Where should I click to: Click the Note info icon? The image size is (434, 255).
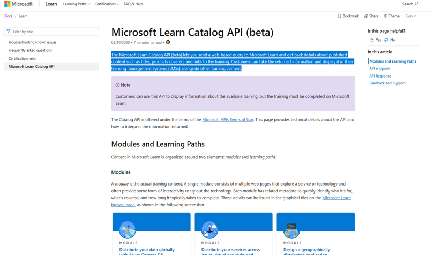pos(117,85)
